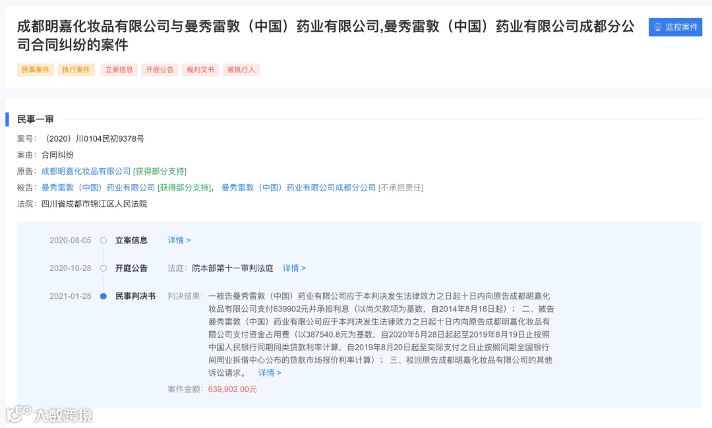Open the 立案信息 tag
Screen dimensions: 712x428
(119, 69)
